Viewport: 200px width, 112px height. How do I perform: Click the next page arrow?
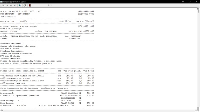(11, 5)
